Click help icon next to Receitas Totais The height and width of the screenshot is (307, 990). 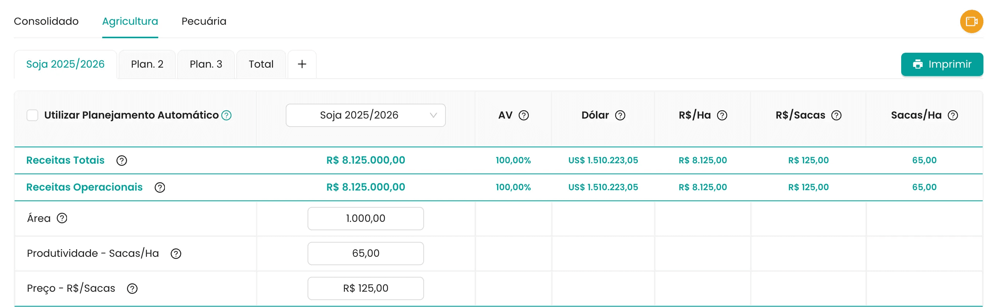pyautogui.click(x=122, y=161)
